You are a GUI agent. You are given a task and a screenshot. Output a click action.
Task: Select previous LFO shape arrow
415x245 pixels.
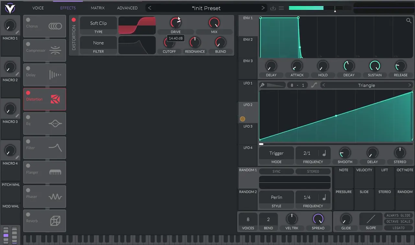click(x=324, y=85)
